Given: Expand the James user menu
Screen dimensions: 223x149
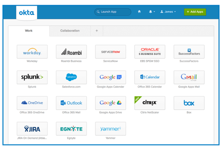Looking at the screenshot, I should coord(168,12).
